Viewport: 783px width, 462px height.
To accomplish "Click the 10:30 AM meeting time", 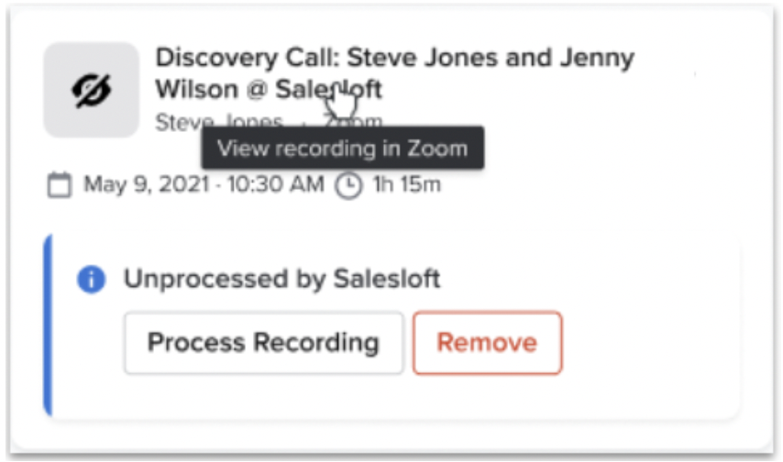I will [x=276, y=184].
